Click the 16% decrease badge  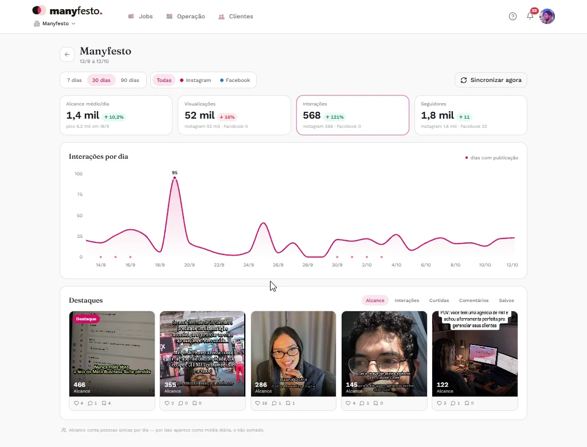[227, 117]
